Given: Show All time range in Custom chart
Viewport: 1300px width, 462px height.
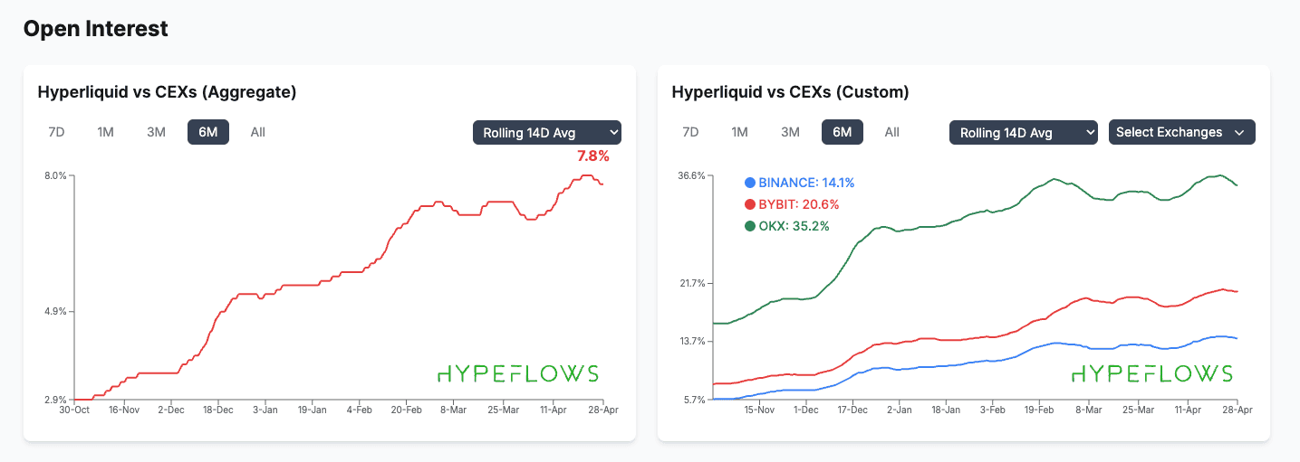Looking at the screenshot, I should coord(892,132).
